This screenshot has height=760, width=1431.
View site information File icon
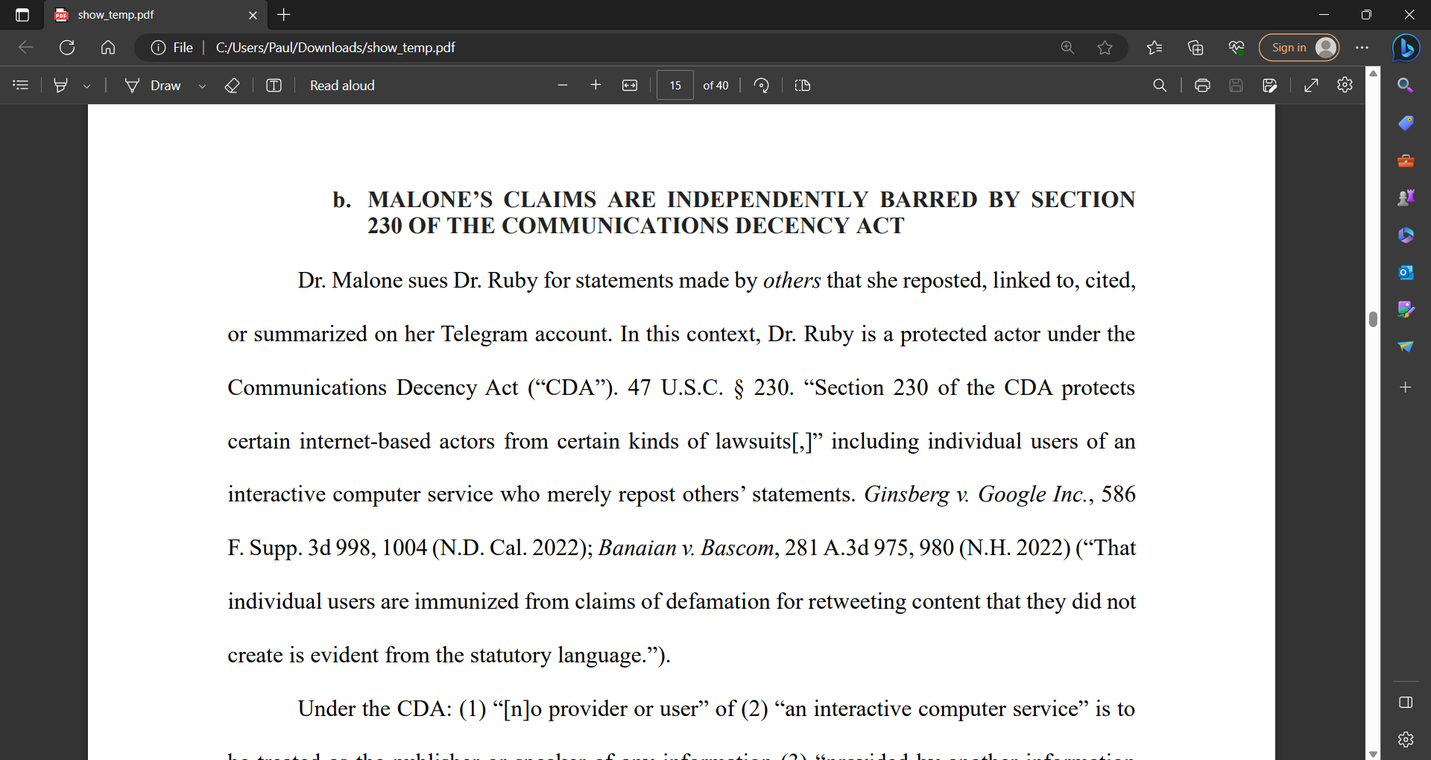(171, 48)
